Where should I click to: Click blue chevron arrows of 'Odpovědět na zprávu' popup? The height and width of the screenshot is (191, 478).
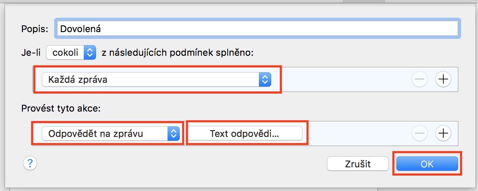pyautogui.click(x=173, y=134)
